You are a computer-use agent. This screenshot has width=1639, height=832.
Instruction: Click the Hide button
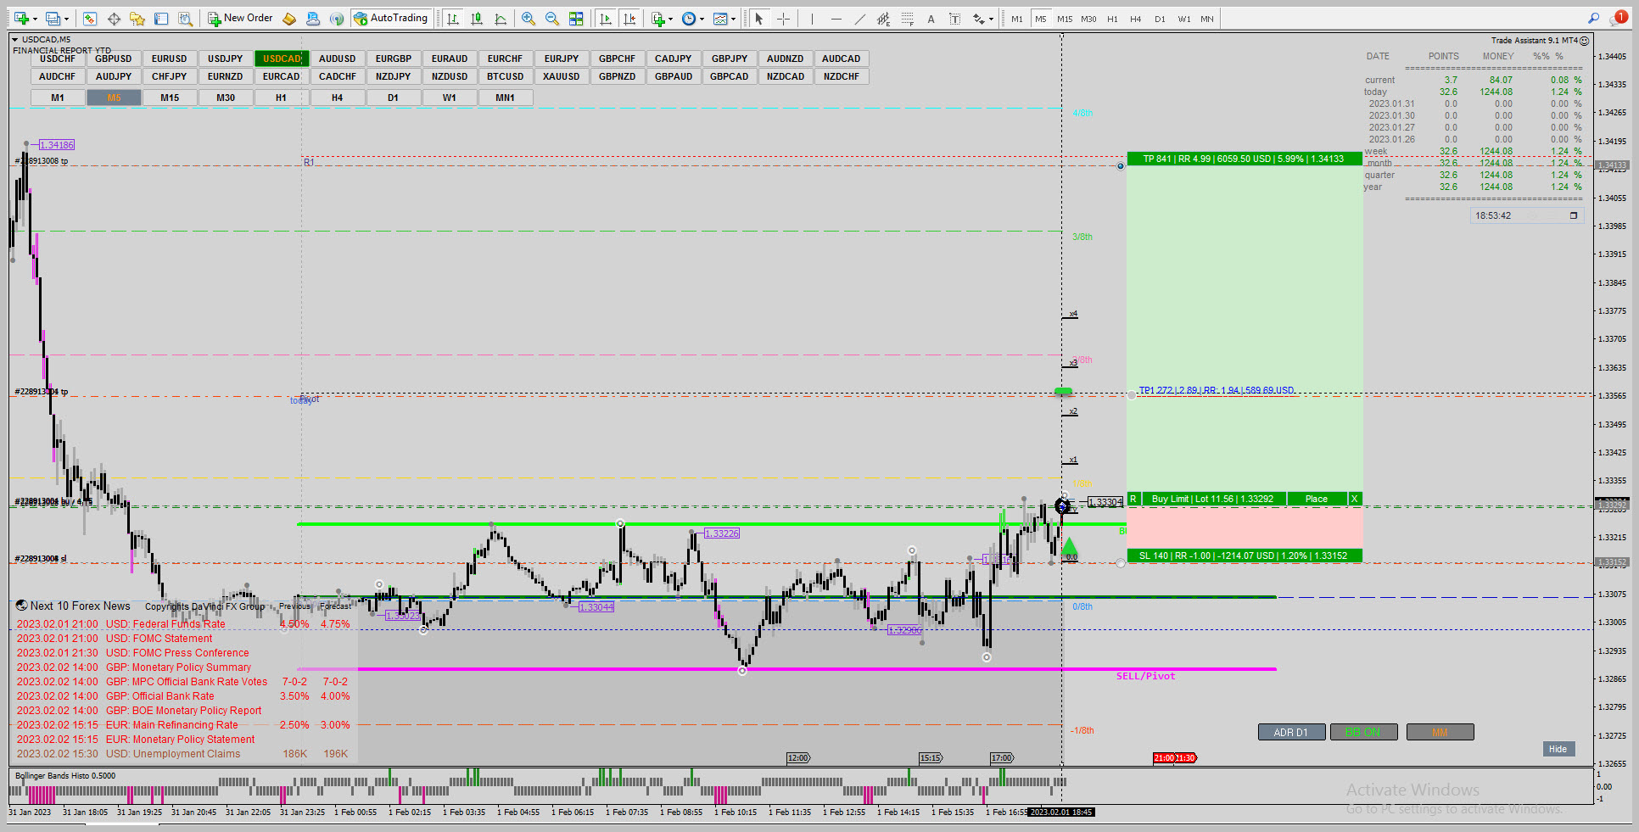point(1558,749)
